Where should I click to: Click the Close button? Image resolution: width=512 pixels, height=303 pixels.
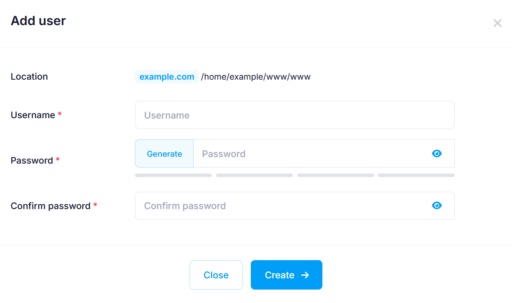coord(216,275)
